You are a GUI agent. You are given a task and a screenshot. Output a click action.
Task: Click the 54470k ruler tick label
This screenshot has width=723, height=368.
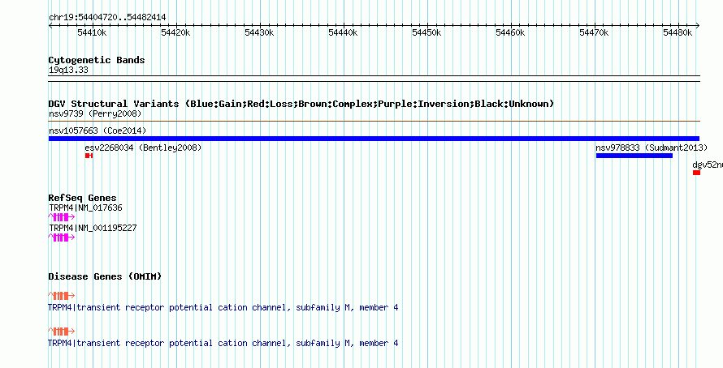[x=594, y=32]
